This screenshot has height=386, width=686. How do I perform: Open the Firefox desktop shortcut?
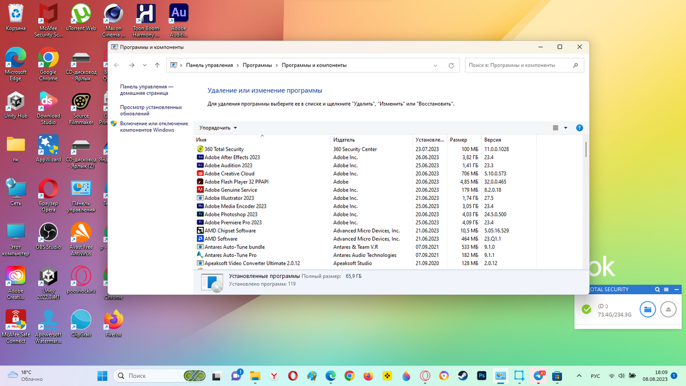(114, 323)
